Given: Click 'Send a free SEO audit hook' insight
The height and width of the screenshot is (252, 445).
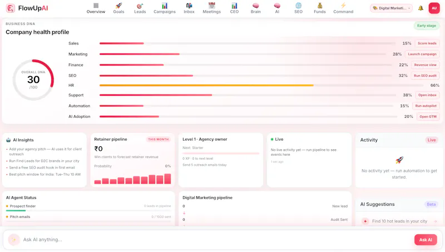Looking at the screenshot, I should pyautogui.click(x=42, y=167).
